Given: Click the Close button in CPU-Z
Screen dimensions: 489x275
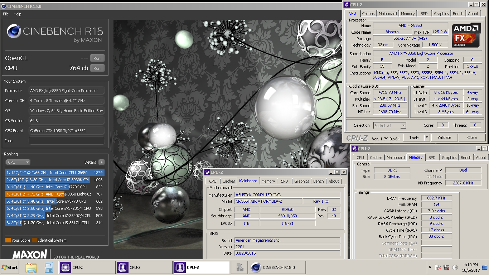Looking at the screenshot, I should pos(472,137).
